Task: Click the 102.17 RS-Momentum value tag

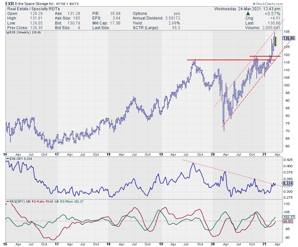Action: pos(287,218)
